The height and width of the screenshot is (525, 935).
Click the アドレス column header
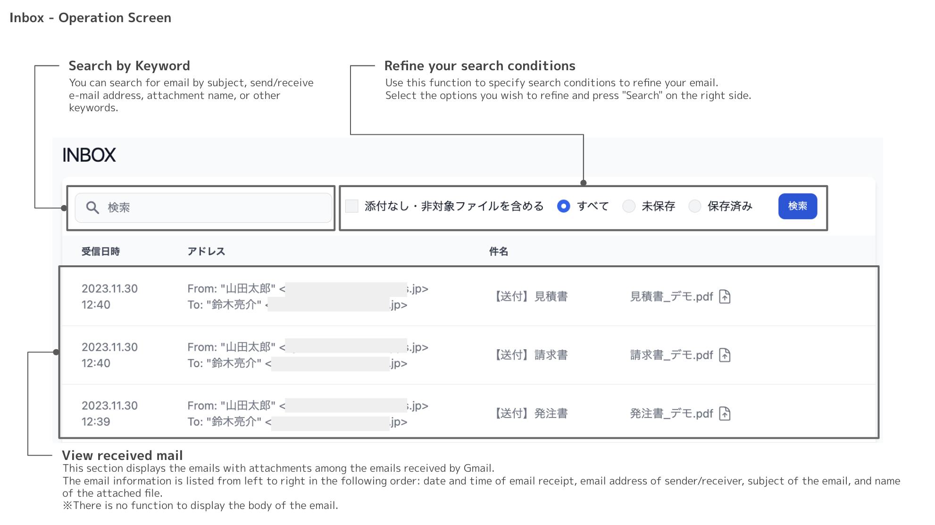(x=206, y=251)
